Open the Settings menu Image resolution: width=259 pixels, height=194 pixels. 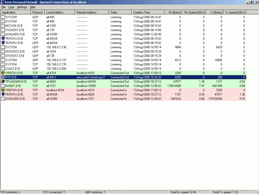tap(22, 7)
